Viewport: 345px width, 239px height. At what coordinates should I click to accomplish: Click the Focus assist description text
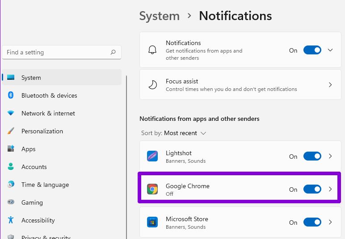(x=231, y=89)
